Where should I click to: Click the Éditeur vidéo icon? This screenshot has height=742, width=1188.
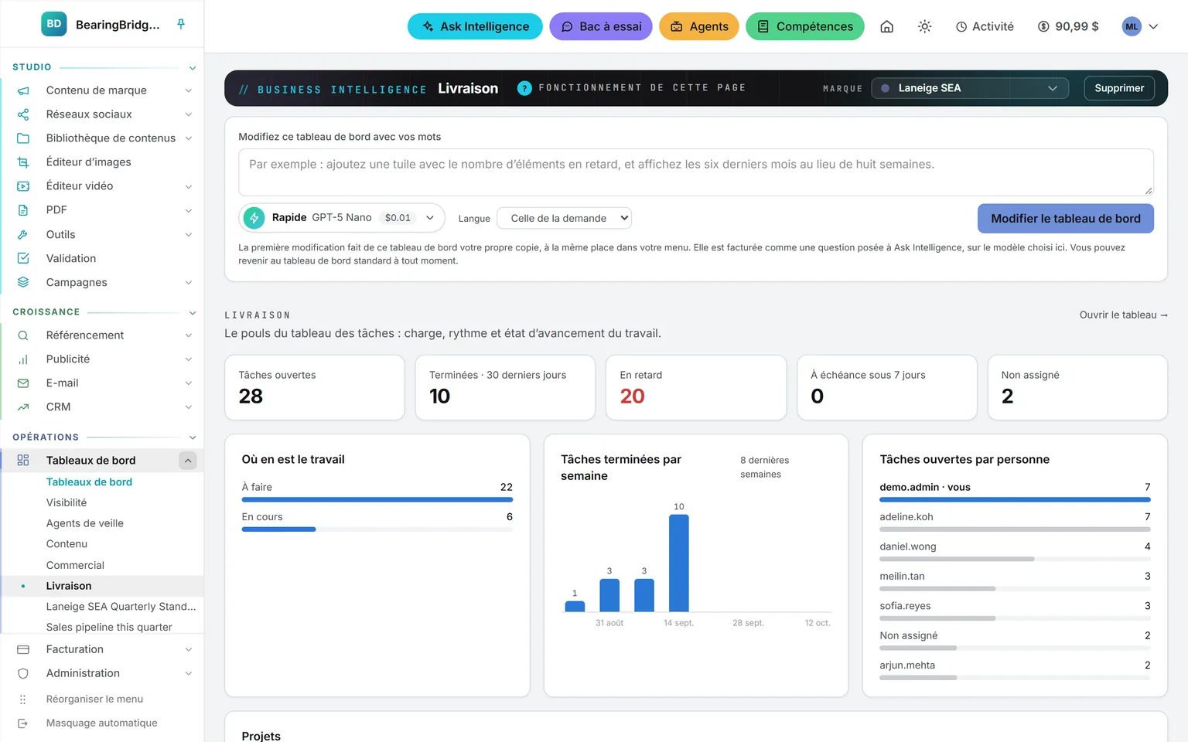[23, 186]
